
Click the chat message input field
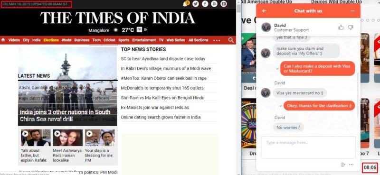click(308, 147)
